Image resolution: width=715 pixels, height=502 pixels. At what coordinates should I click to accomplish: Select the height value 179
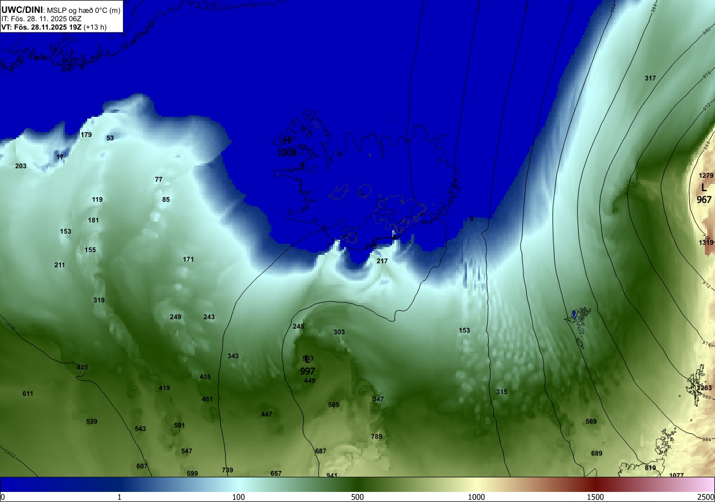coord(86,135)
